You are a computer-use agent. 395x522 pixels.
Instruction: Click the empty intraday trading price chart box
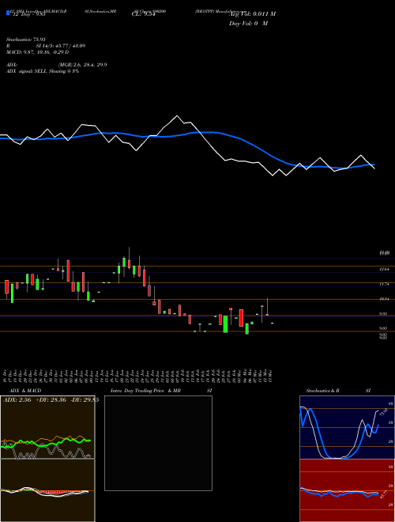[x=158, y=443]
